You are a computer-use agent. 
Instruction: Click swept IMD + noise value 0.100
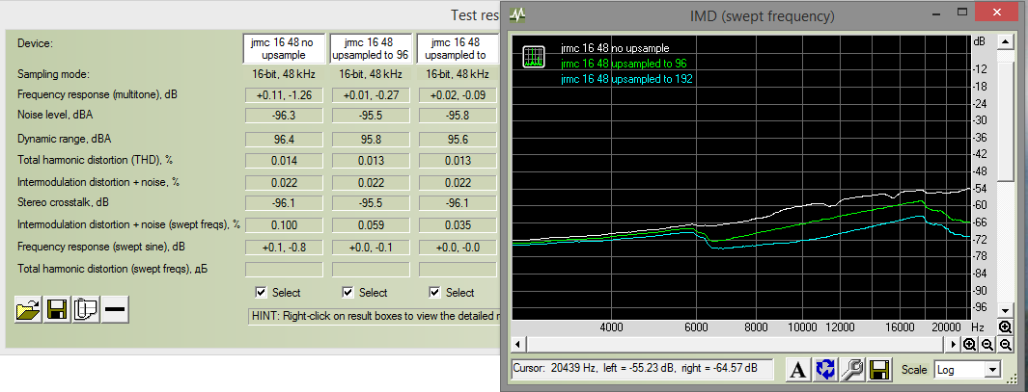284,225
